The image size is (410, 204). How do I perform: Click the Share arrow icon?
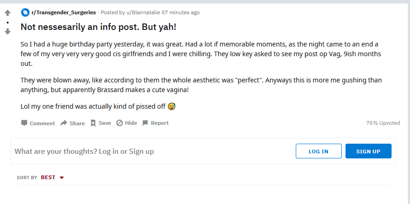pyautogui.click(x=64, y=123)
